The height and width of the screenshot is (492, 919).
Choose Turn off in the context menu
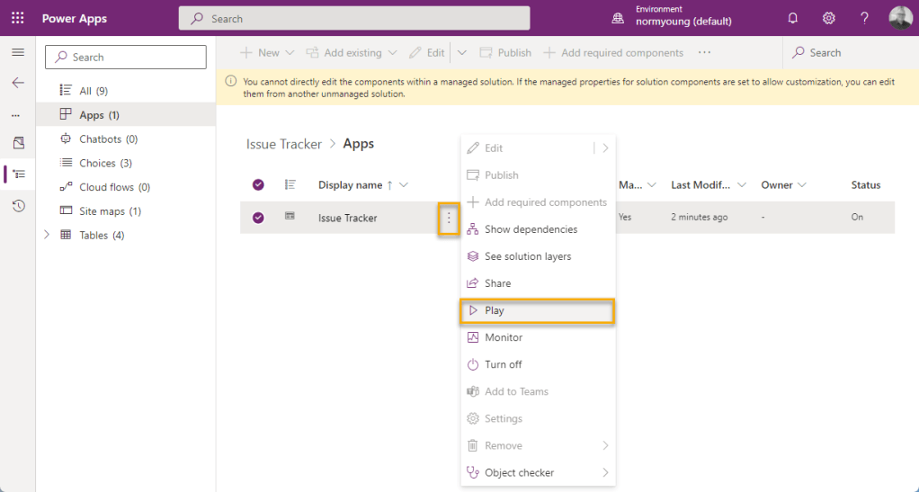(538, 364)
